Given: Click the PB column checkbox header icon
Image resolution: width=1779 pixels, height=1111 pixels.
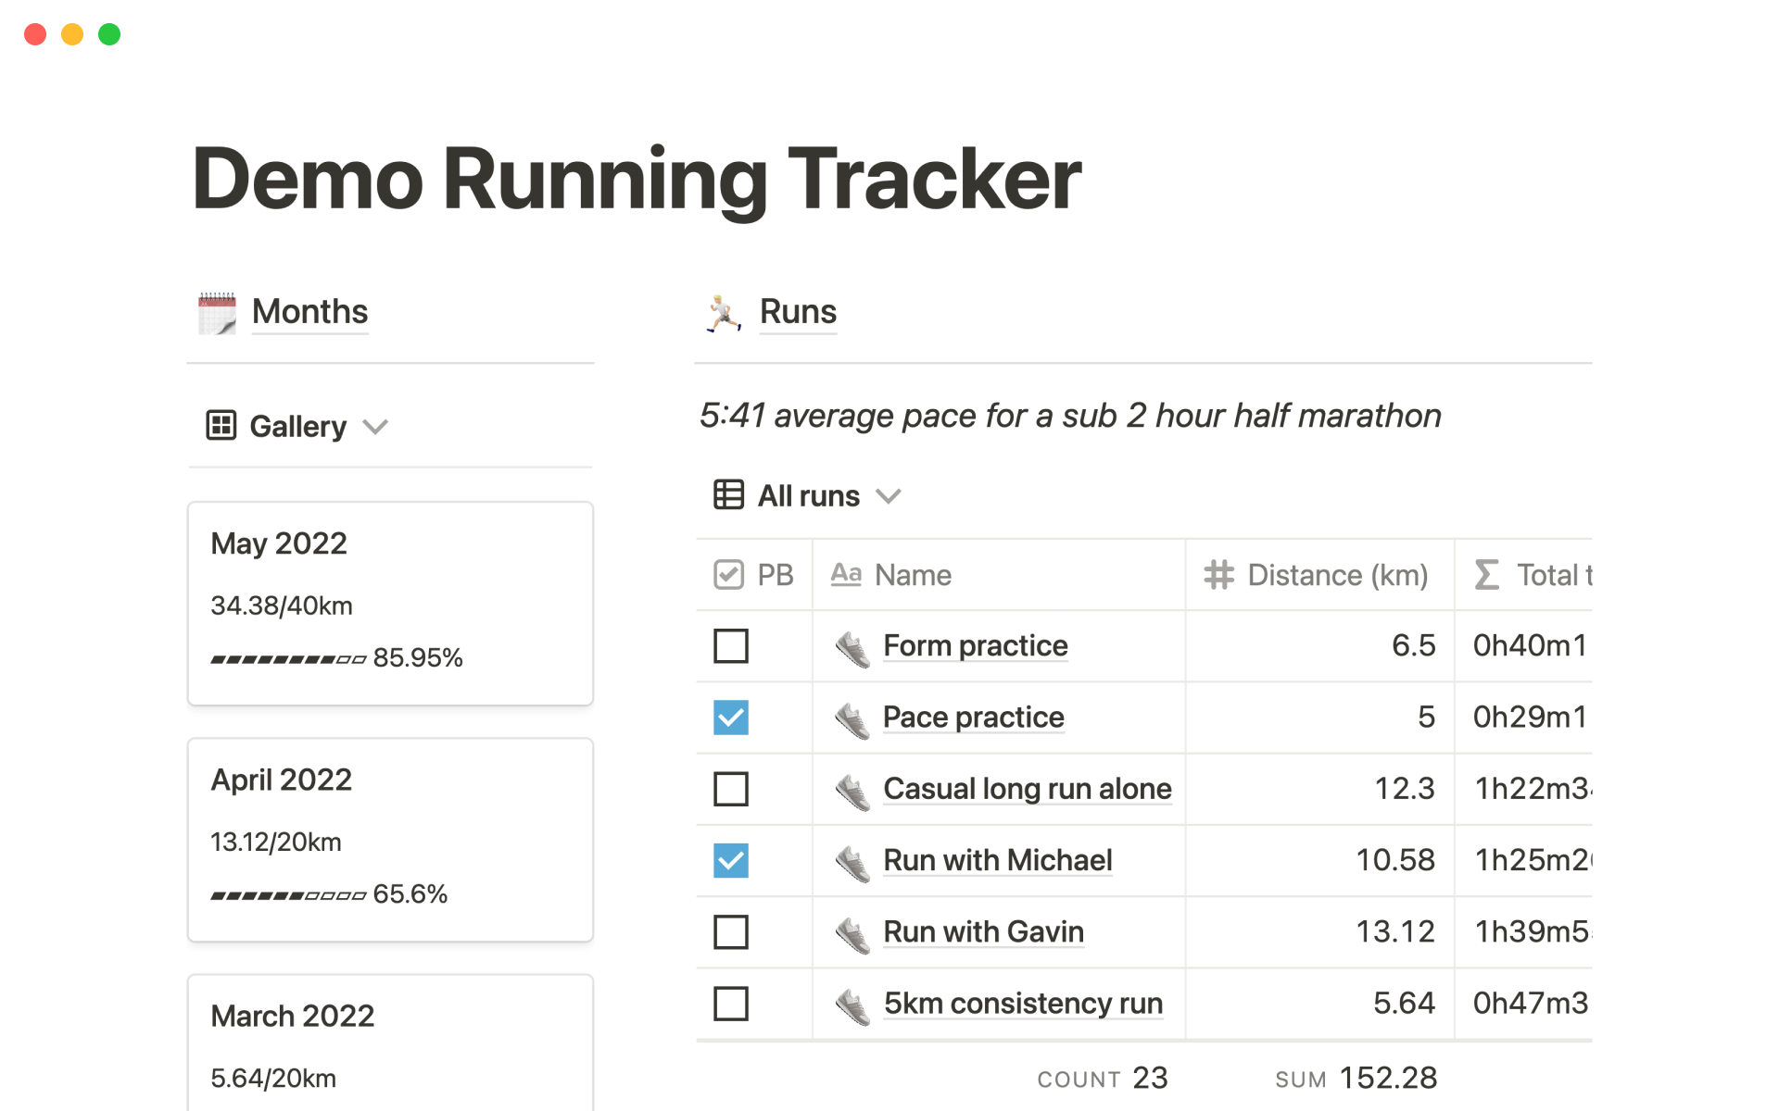Looking at the screenshot, I should point(729,575).
